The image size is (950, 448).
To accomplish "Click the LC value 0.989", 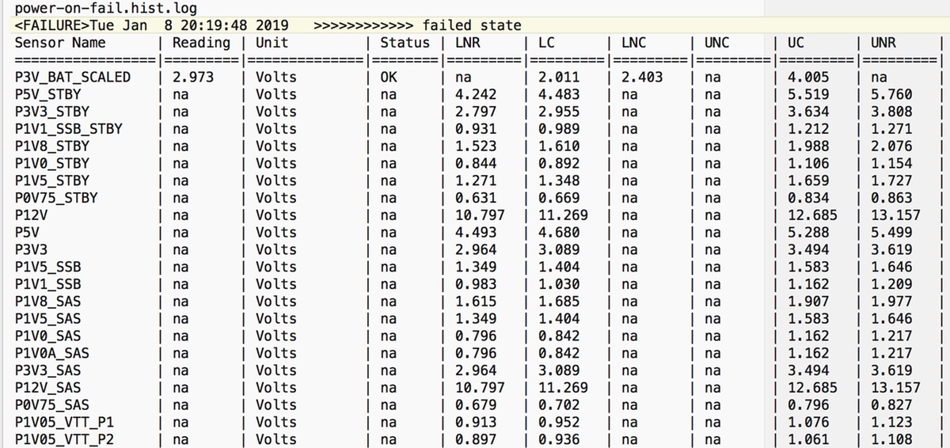I will pos(558,129).
